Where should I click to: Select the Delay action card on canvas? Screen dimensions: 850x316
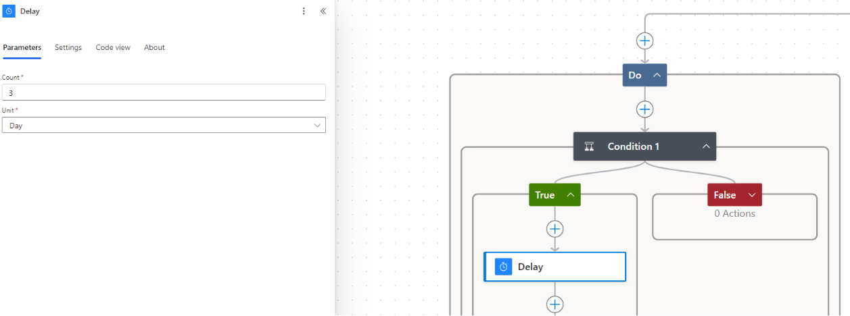568,267
